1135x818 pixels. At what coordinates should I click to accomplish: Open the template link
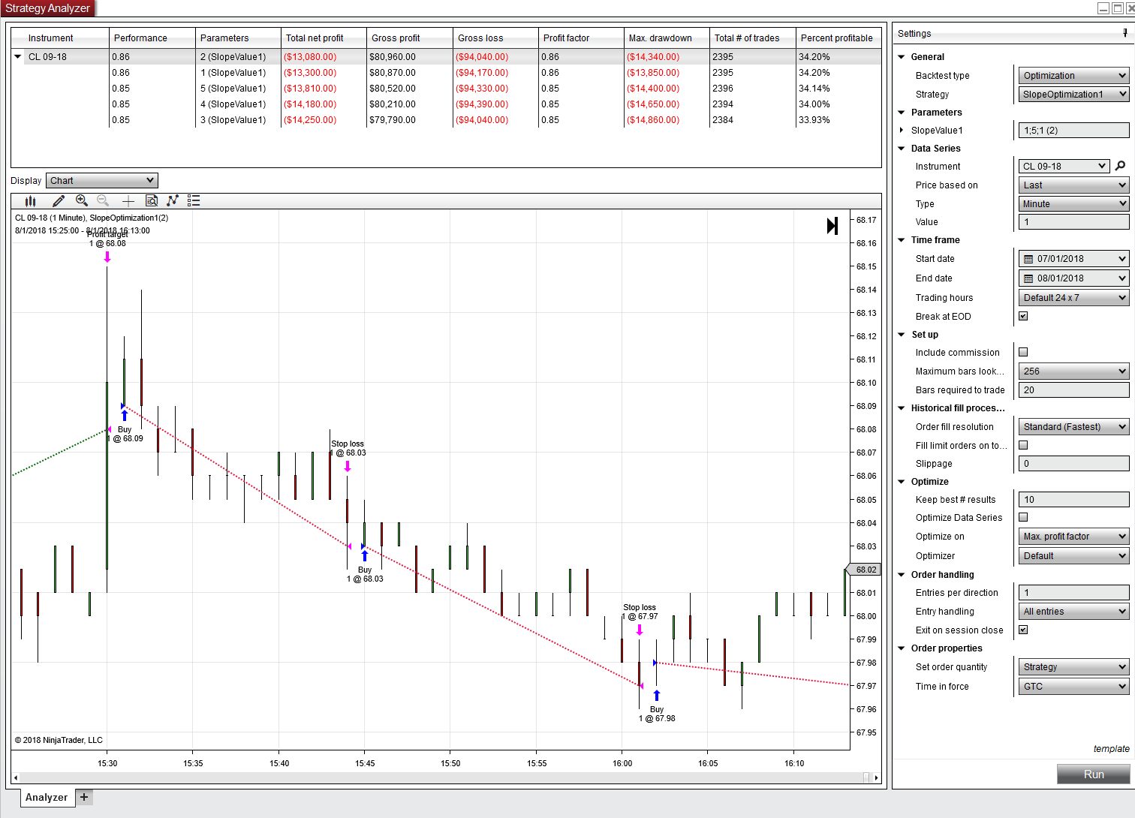pyautogui.click(x=1111, y=749)
